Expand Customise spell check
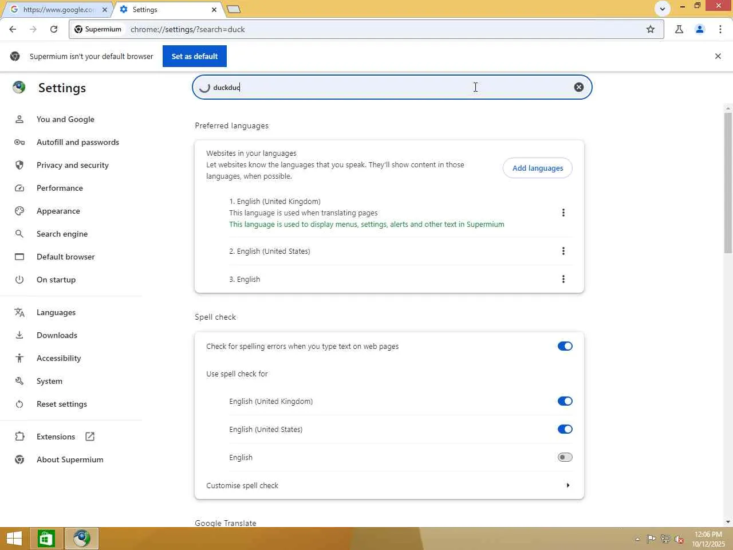The width and height of the screenshot is (733, 550). [389, 485]
